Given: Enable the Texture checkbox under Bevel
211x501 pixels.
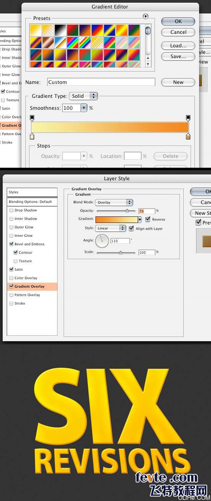Looking at the screenshot, I should [16, 261].
